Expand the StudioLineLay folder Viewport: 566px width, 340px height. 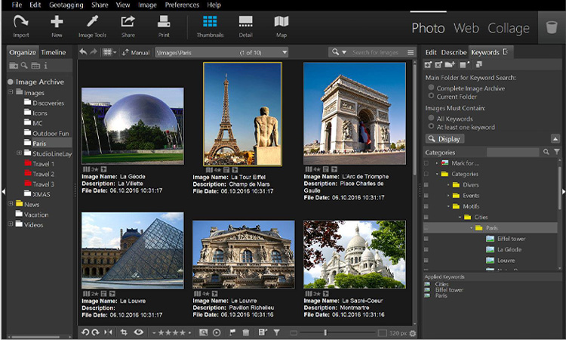(x=19, y=153)
